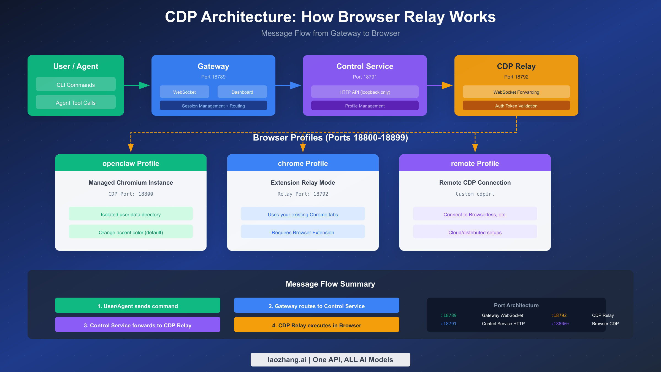Enable Requires Browser Extension option
The height and width of the screenshot is (372, 661).
click(x=303, y=232)
